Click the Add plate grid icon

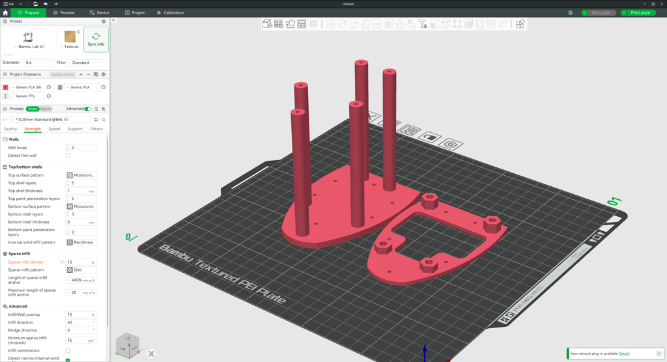(279, 24)
